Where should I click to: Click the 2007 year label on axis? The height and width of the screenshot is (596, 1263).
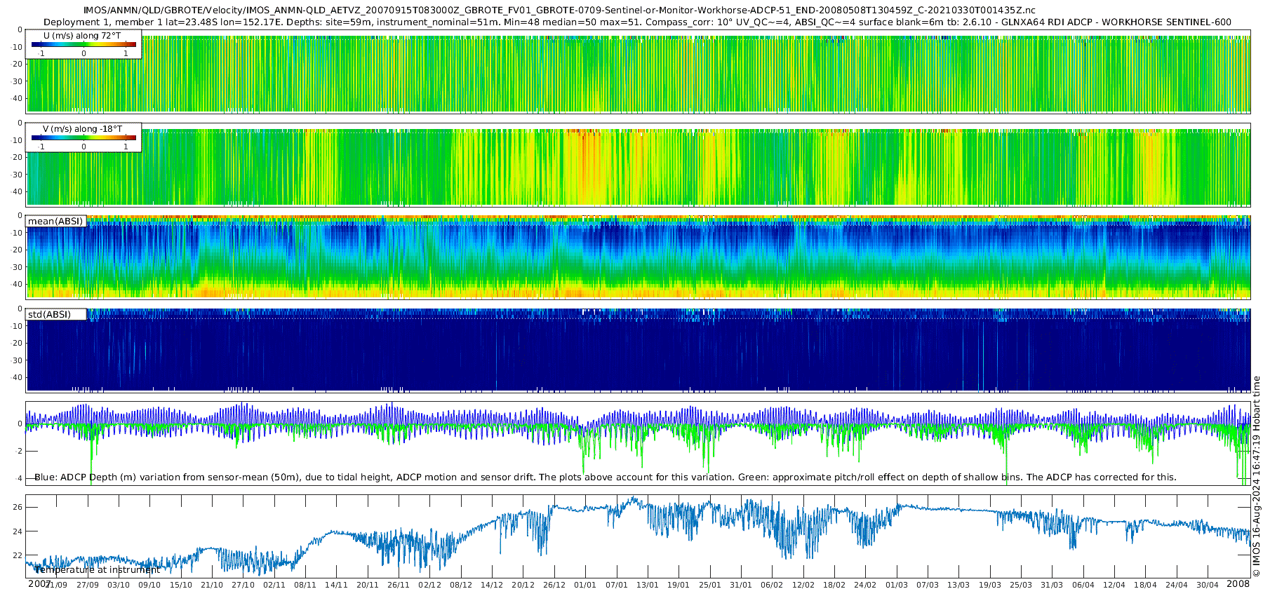point(39,583)
